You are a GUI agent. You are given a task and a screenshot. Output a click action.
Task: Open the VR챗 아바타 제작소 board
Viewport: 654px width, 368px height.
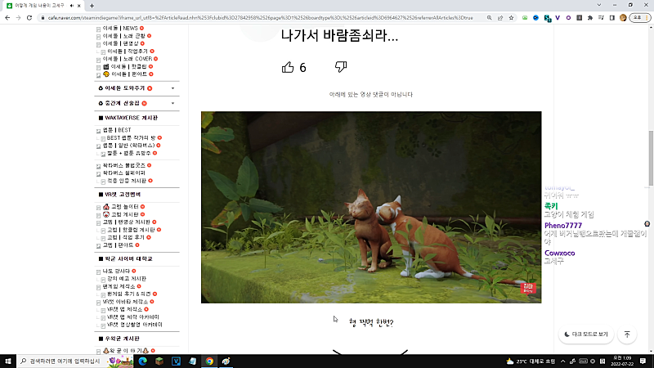click(125, 302)
